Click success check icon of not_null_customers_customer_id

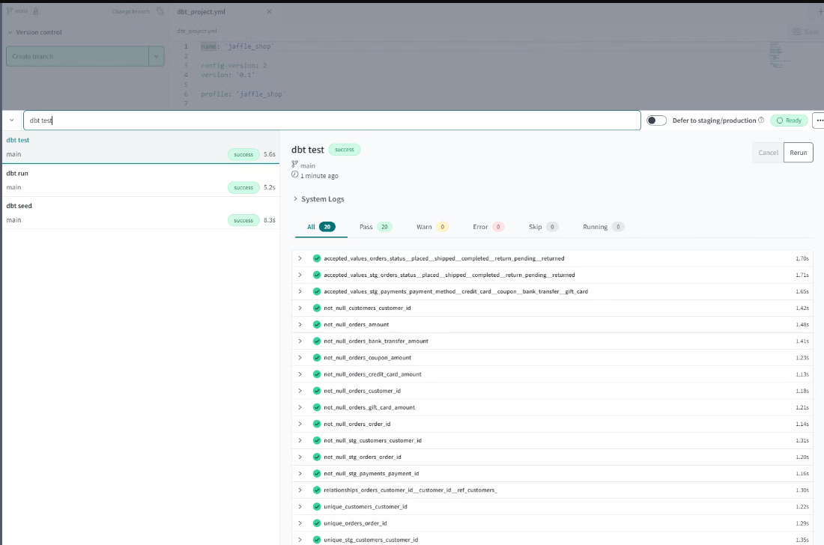coord(316,308)
